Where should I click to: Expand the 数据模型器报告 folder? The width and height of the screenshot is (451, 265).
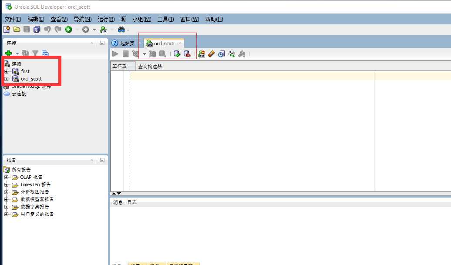coord(7,199)
